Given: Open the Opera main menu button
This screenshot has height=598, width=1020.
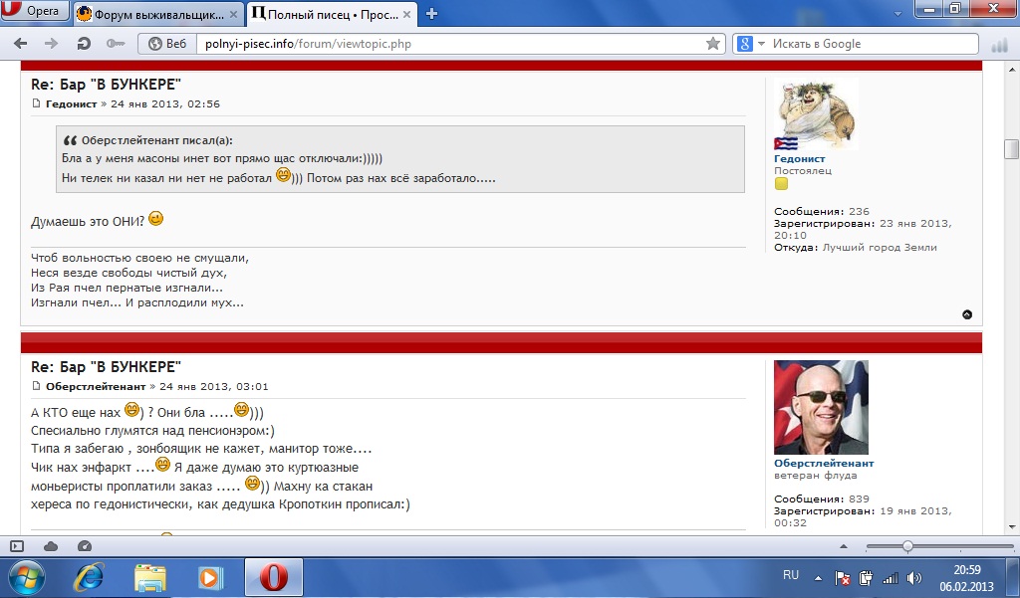Looking at the screenshot, I should pyautogui.click(x=34, y=10).
